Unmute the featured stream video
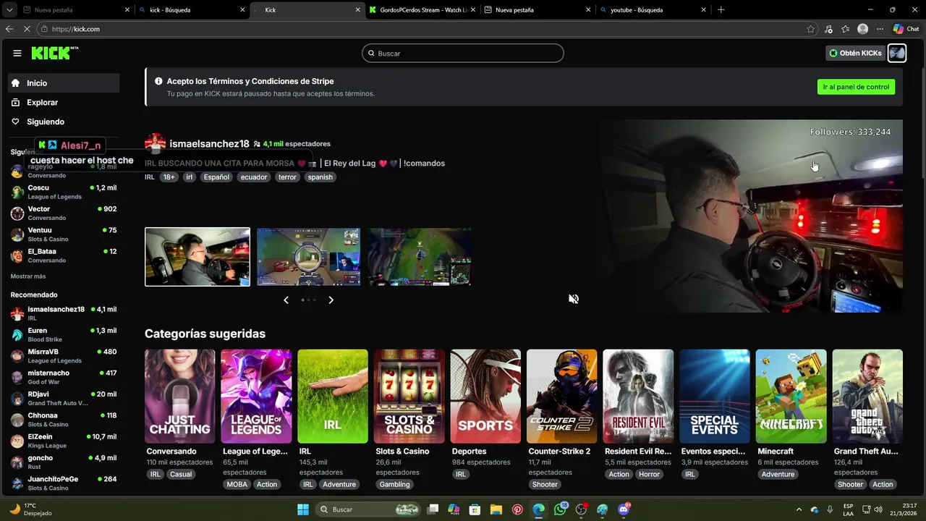Viewport: 926px width, 521px height. [x=574, y=299]
